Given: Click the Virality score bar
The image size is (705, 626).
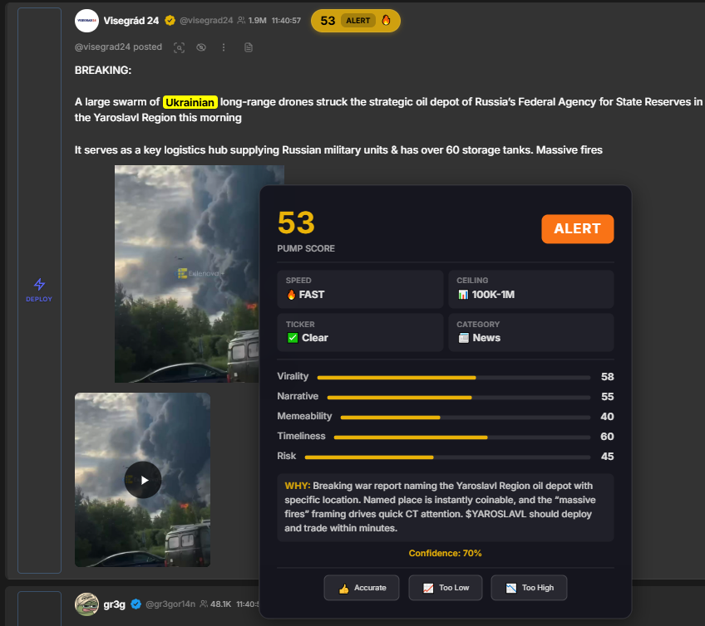Looking at the screenshot, I should tap(454, 378).
